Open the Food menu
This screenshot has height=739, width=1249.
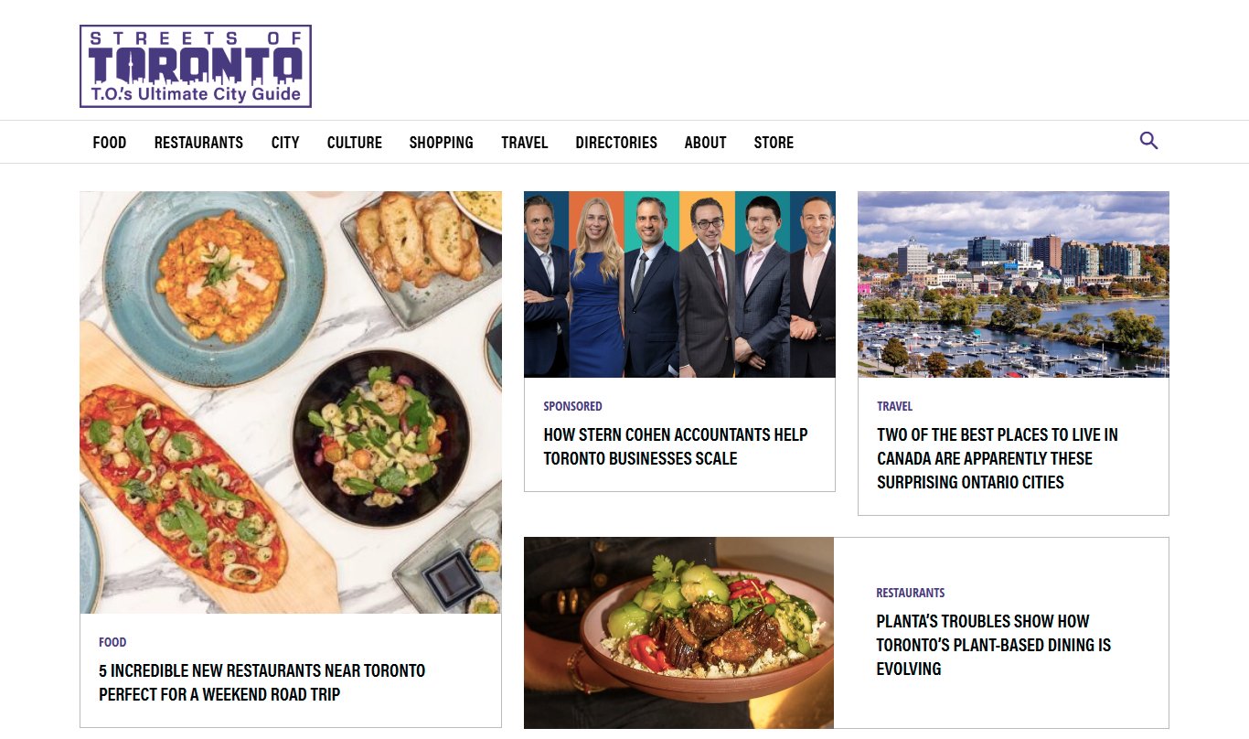point(110,143)
